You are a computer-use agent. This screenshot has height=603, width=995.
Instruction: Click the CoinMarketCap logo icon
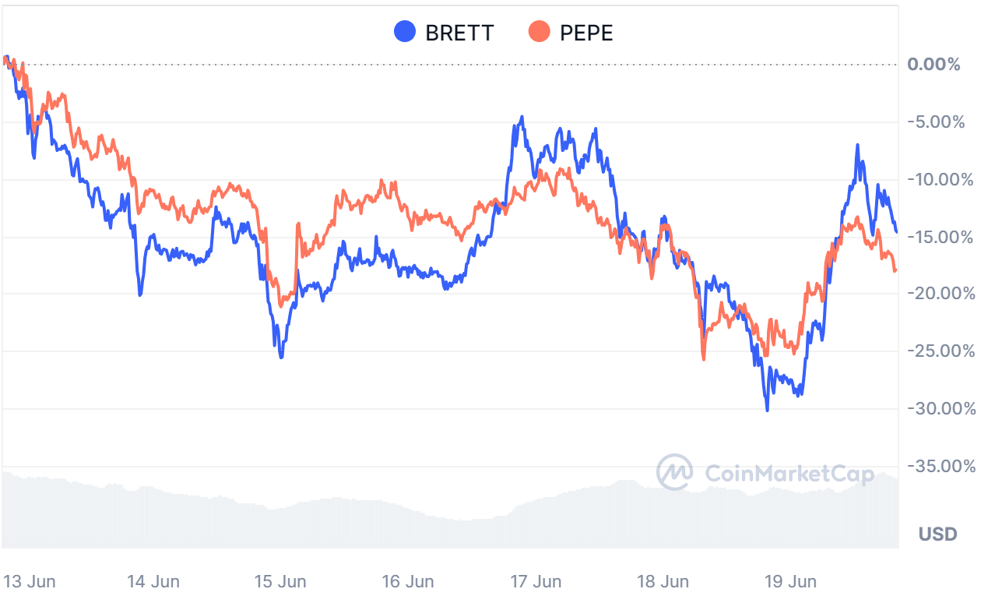tap(674, 473)
